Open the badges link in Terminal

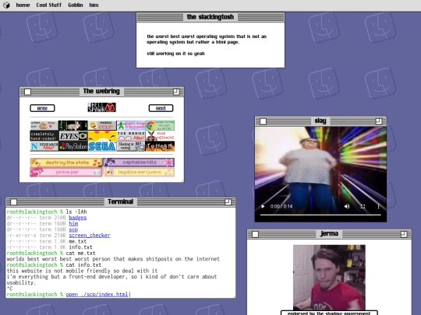click(78, 218)
